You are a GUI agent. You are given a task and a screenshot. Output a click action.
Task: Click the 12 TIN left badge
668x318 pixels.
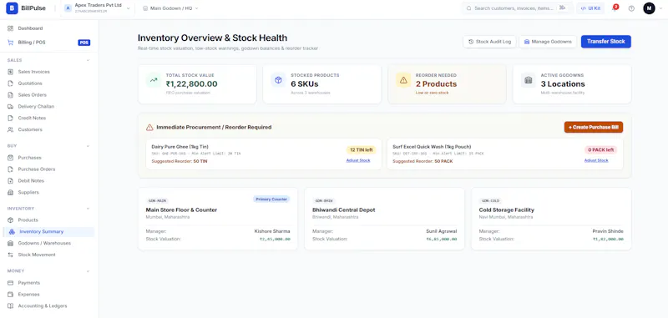click(x=362, y=150)
